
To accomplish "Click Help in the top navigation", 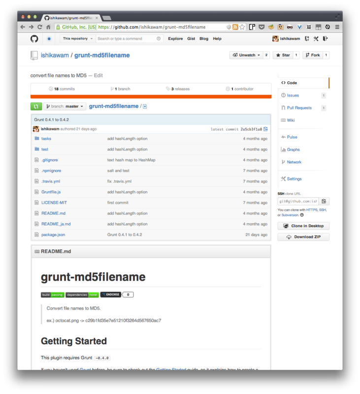I will (217, 39).
